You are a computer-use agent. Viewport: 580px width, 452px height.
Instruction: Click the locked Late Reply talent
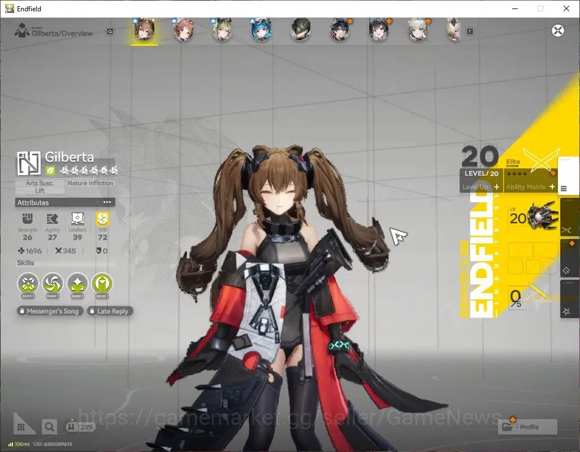(x=110, y=311)
